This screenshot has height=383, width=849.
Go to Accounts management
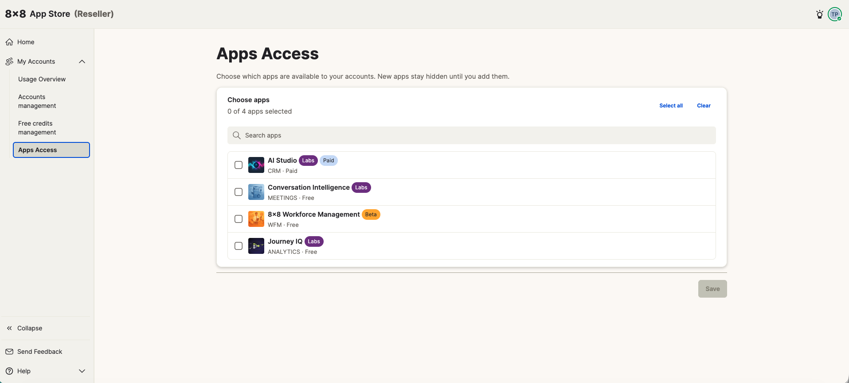point(37,101)
